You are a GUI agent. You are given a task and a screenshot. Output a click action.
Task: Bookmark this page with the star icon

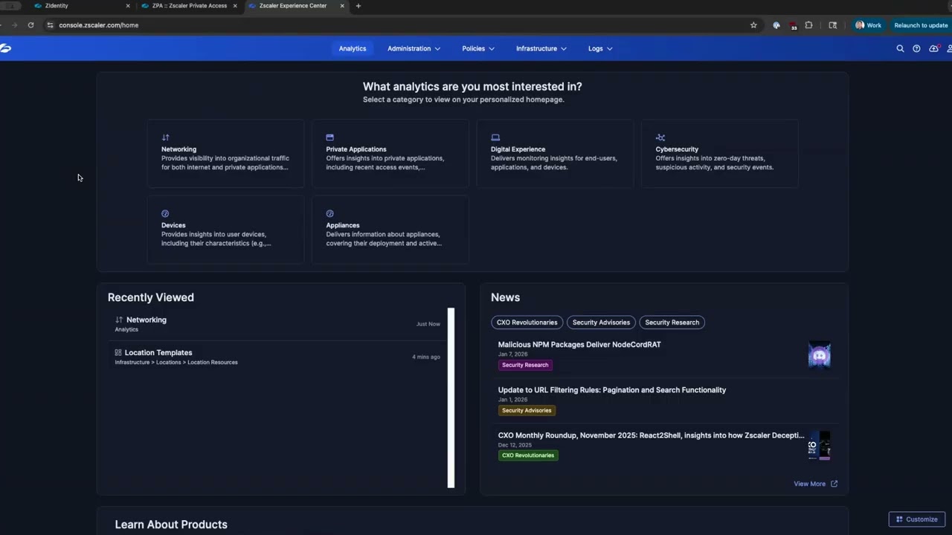click(x=753, y=25)
